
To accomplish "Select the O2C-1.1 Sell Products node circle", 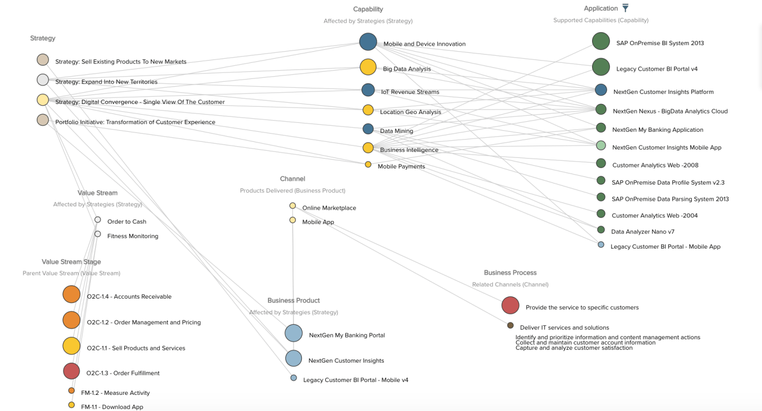I will coord(71,345).
